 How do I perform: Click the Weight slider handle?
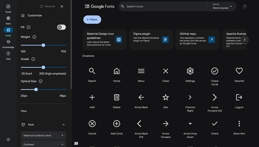(43, 45)
